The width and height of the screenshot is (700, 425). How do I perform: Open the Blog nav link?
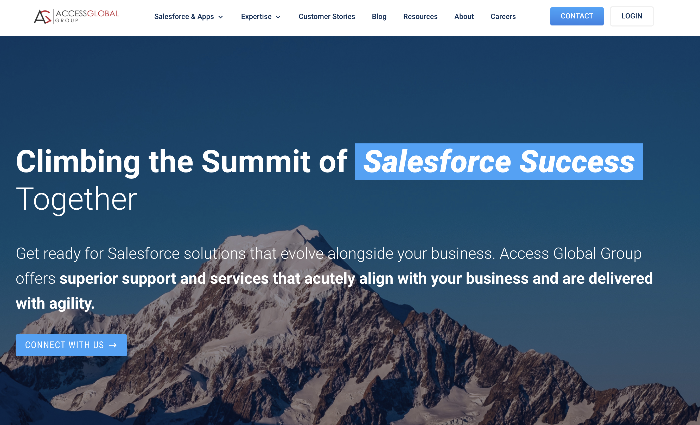tap(379, 16)
